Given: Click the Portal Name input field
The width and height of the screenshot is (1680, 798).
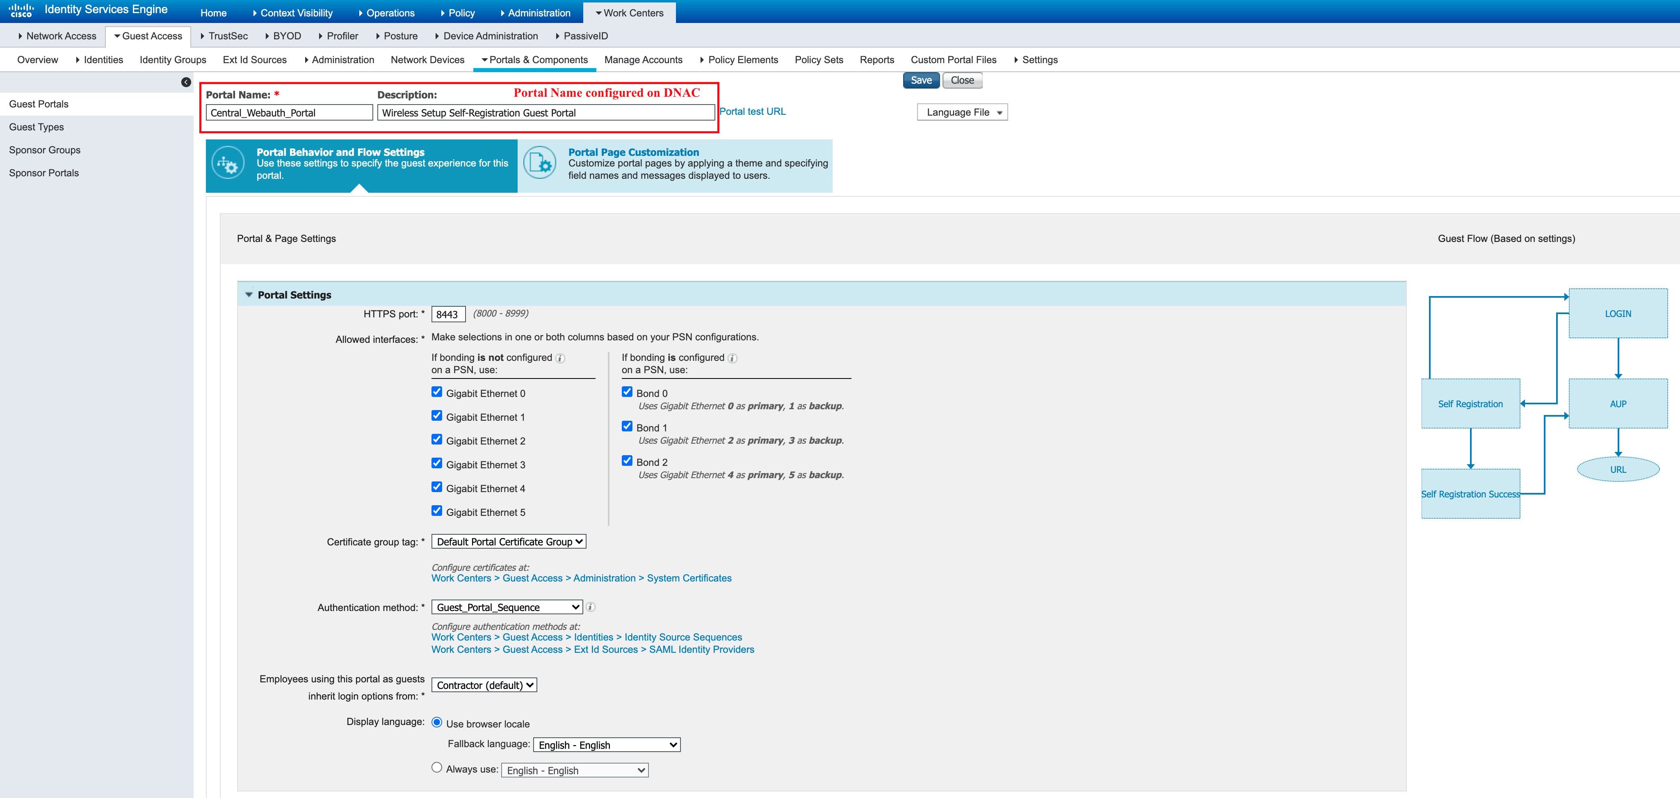Looking at the screenshot, I should point(289,113).
